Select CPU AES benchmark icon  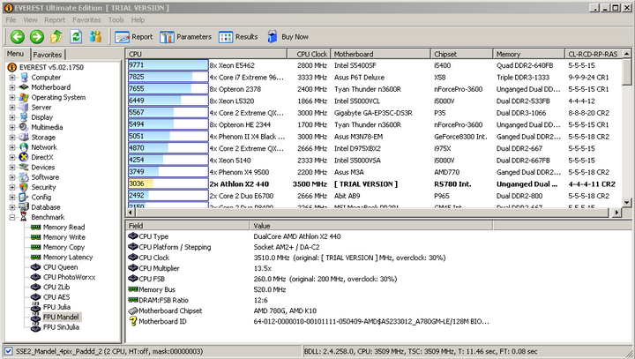[35, 297]
